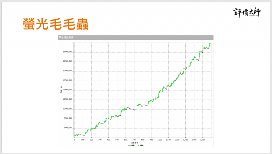The height and width of the screenshot is (154, 272).
Task: Click the 500 x-axis tick label
Action: pyautogui.click(x=117, y=140)
